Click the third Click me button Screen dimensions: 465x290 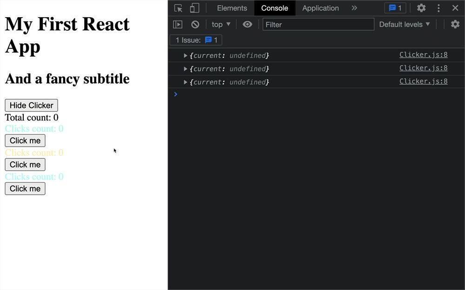(x=25, y=188)
